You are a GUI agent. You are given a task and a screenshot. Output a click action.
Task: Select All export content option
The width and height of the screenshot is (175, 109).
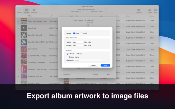click(86, 25)
